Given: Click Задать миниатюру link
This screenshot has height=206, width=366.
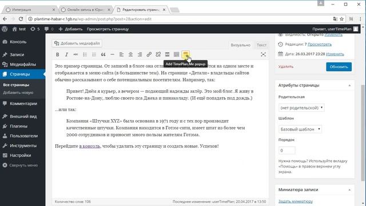Looking at the screenshot, I should click(x=296, y=201).
